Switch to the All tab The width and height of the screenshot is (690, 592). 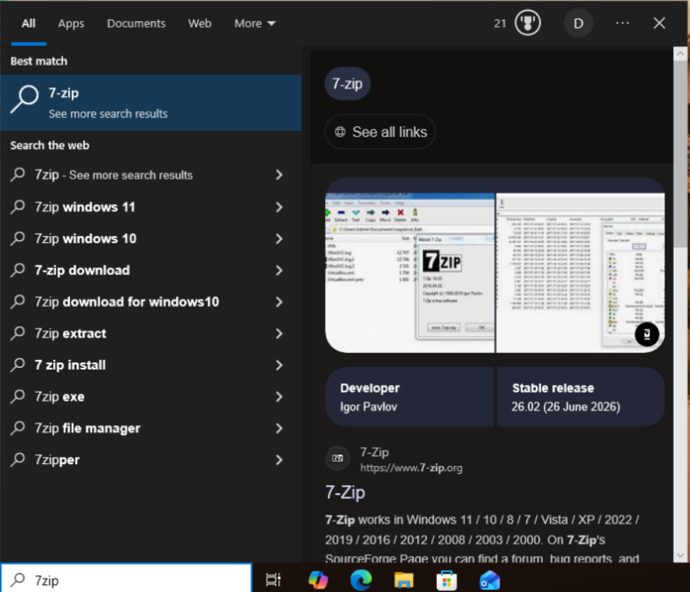coord(28,23)
